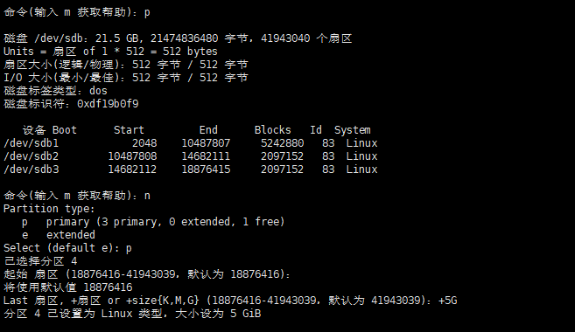Click the 'Units' line text
The width and height of the screenshot is (575, 332).
coord(111,52)
